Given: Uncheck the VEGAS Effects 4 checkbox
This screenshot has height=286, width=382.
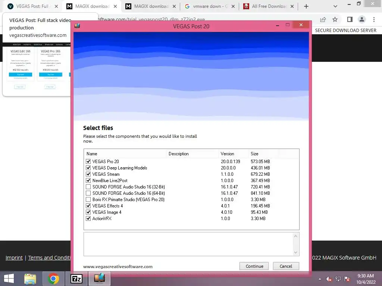Looking at the screenshot, I should point(88,206).
